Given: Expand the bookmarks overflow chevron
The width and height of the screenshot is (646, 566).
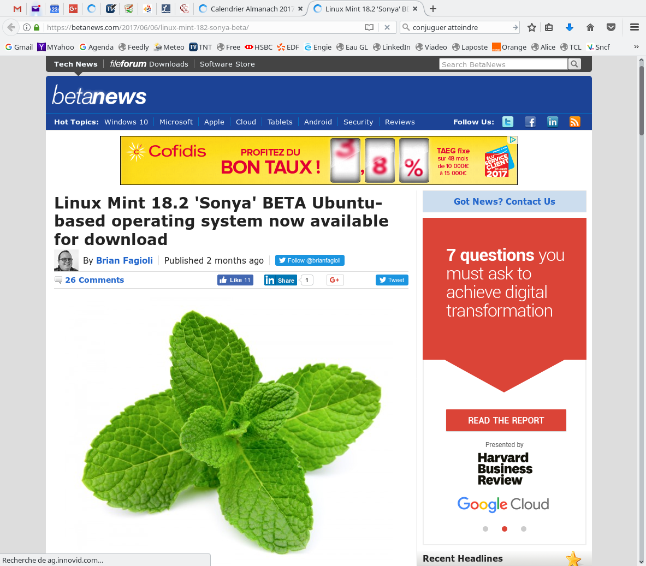Looking at the screenshot, I should 635,47.
